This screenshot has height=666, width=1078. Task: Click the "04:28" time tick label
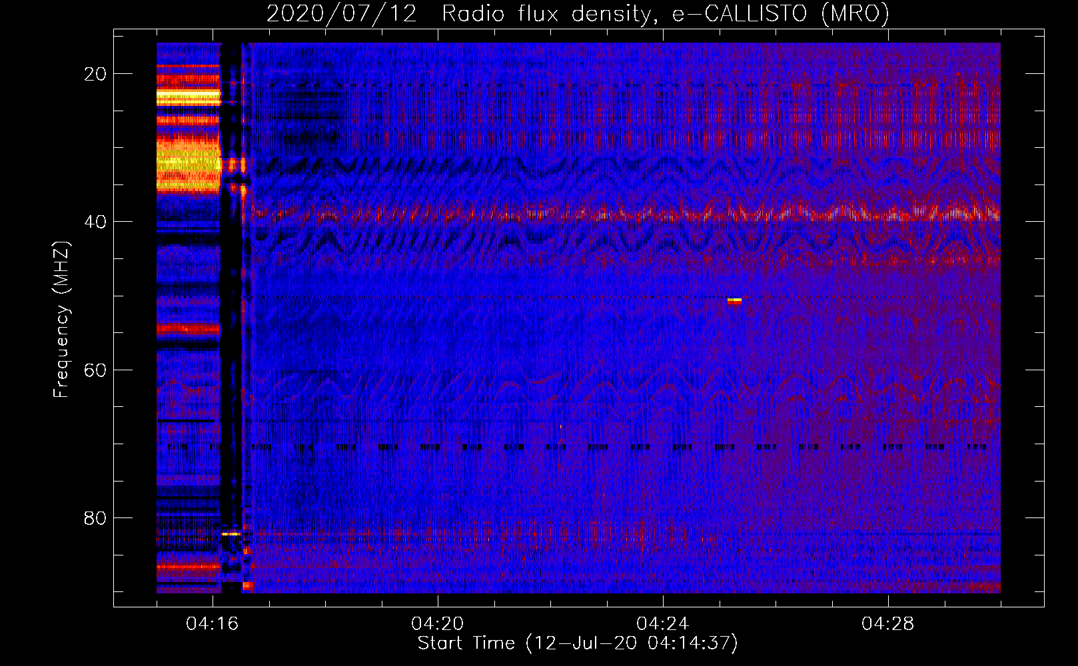tap(887, 624)
